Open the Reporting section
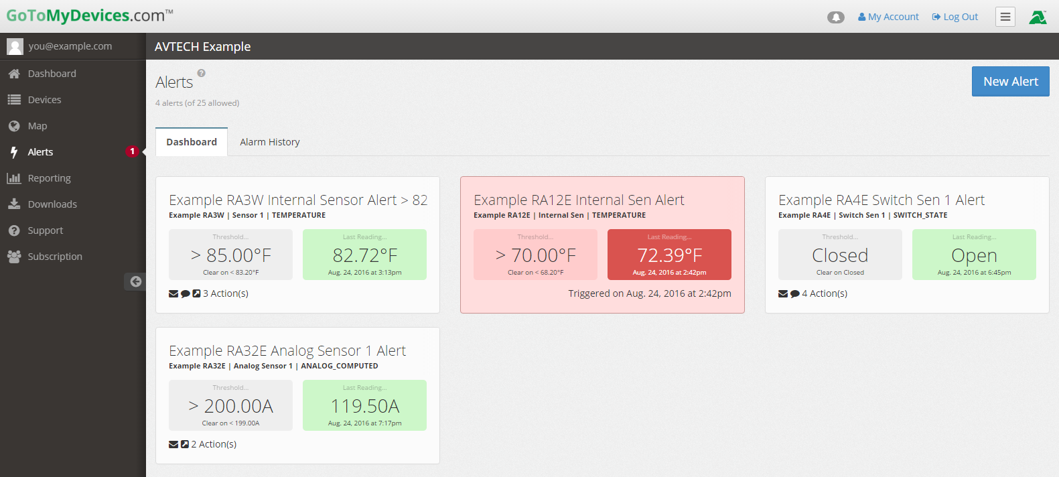The image size is (1059, 477). click(x=49, y=178)
